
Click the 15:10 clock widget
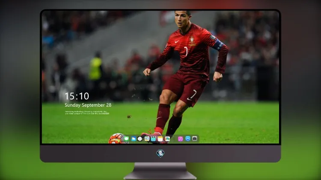77,96
